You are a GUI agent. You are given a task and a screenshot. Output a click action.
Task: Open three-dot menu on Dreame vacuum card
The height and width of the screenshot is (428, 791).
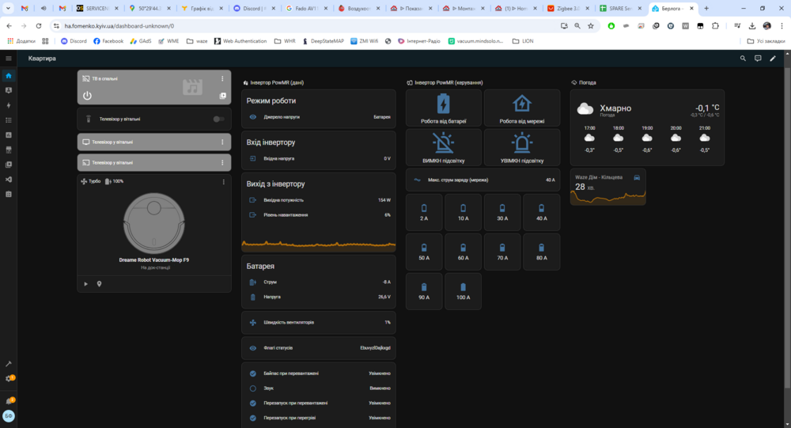[x=224, y=181]
